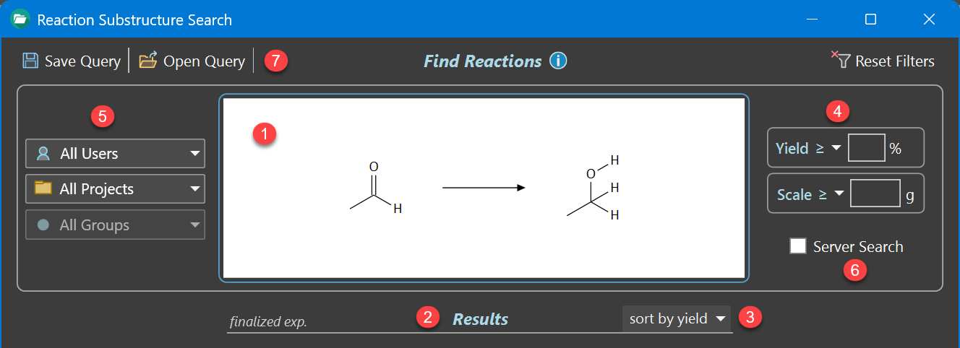
Task: Click the Save Query button label
Action: click(82, 61)
